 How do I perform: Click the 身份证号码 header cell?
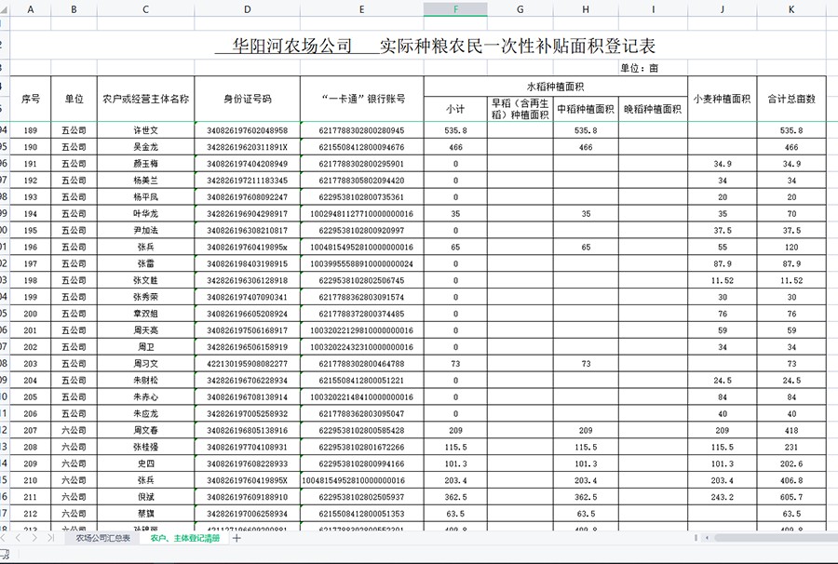click(x=247, y=99)
